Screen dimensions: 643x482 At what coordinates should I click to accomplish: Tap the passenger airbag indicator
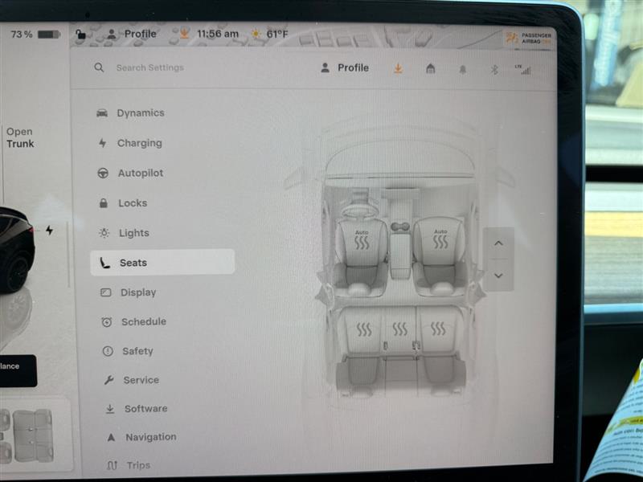click(527, 38)
